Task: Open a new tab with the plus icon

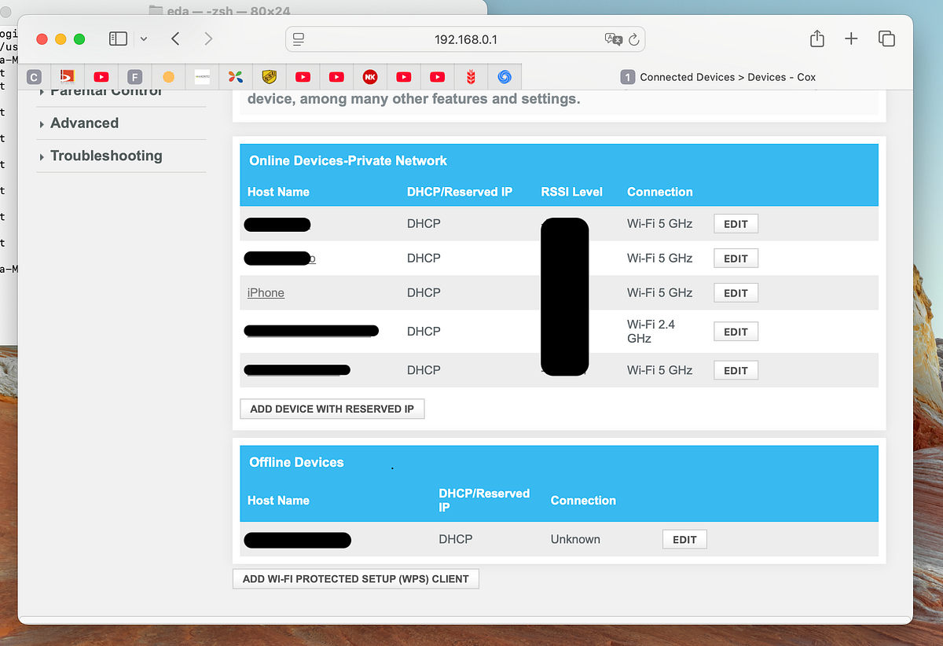Action: click(851, 39)
